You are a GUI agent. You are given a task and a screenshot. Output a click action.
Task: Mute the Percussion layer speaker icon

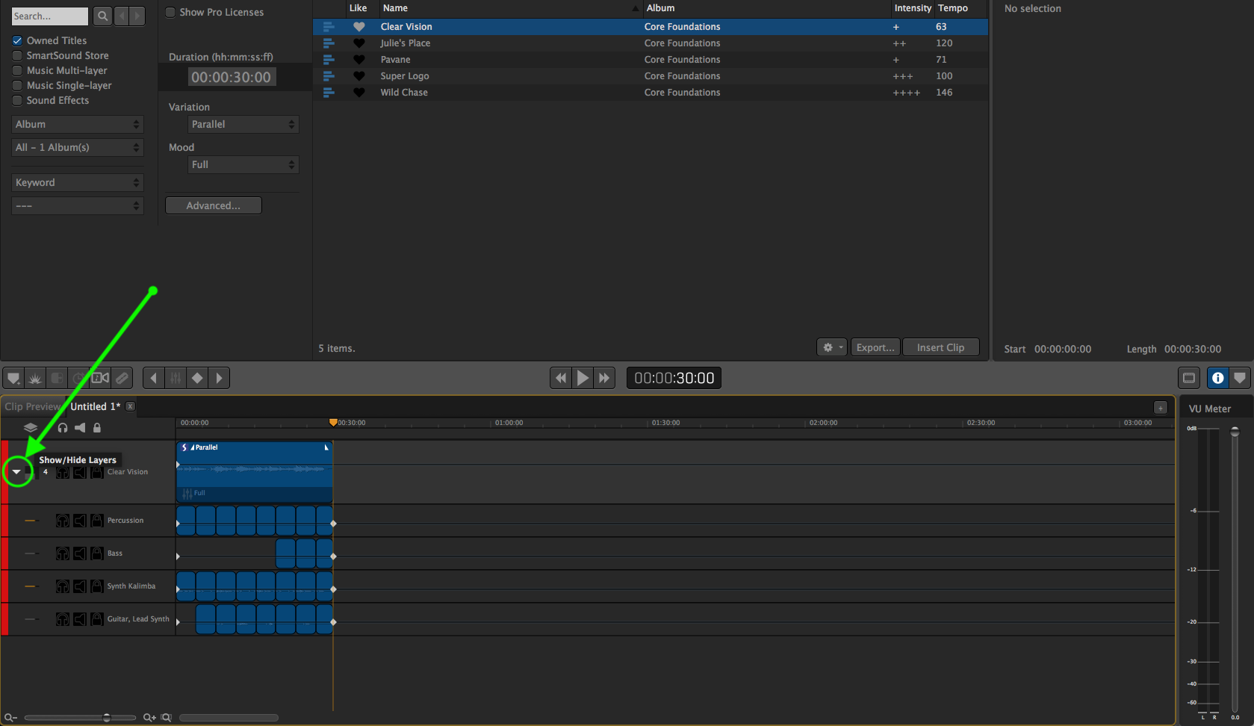tap(80, 521)
